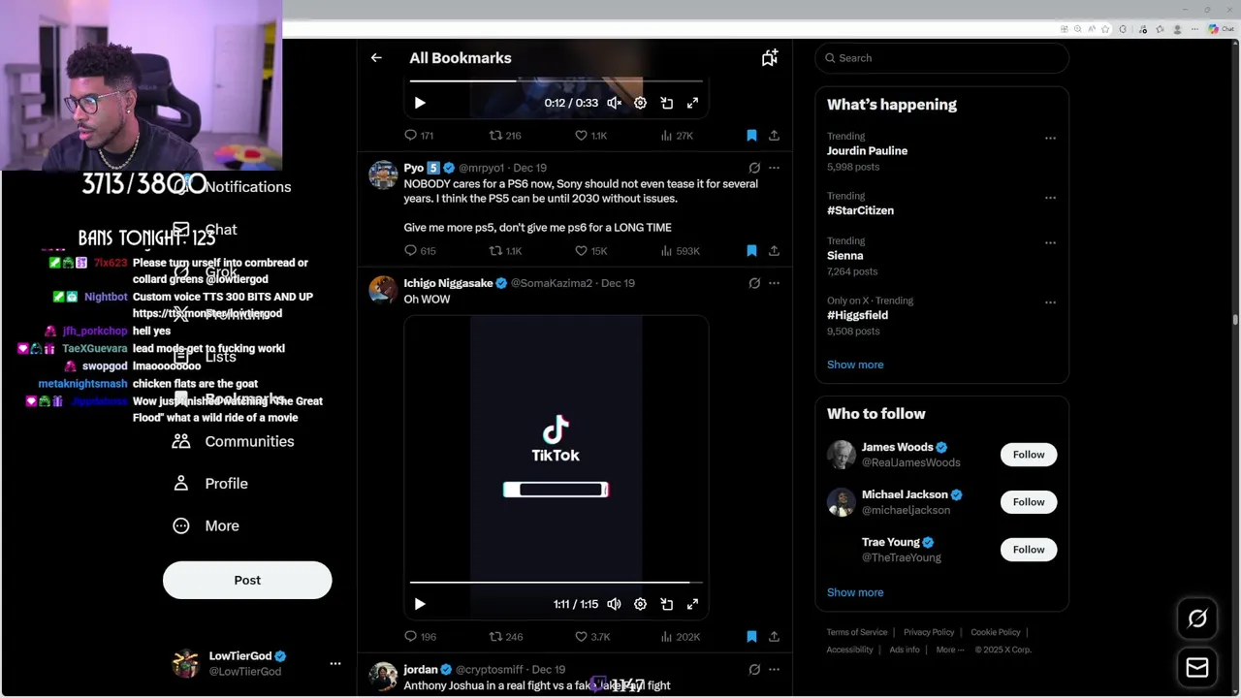Reply to Pyo's post with 615 comments
This screenshot has width=1241, height=698.
[x=420, y=251]
